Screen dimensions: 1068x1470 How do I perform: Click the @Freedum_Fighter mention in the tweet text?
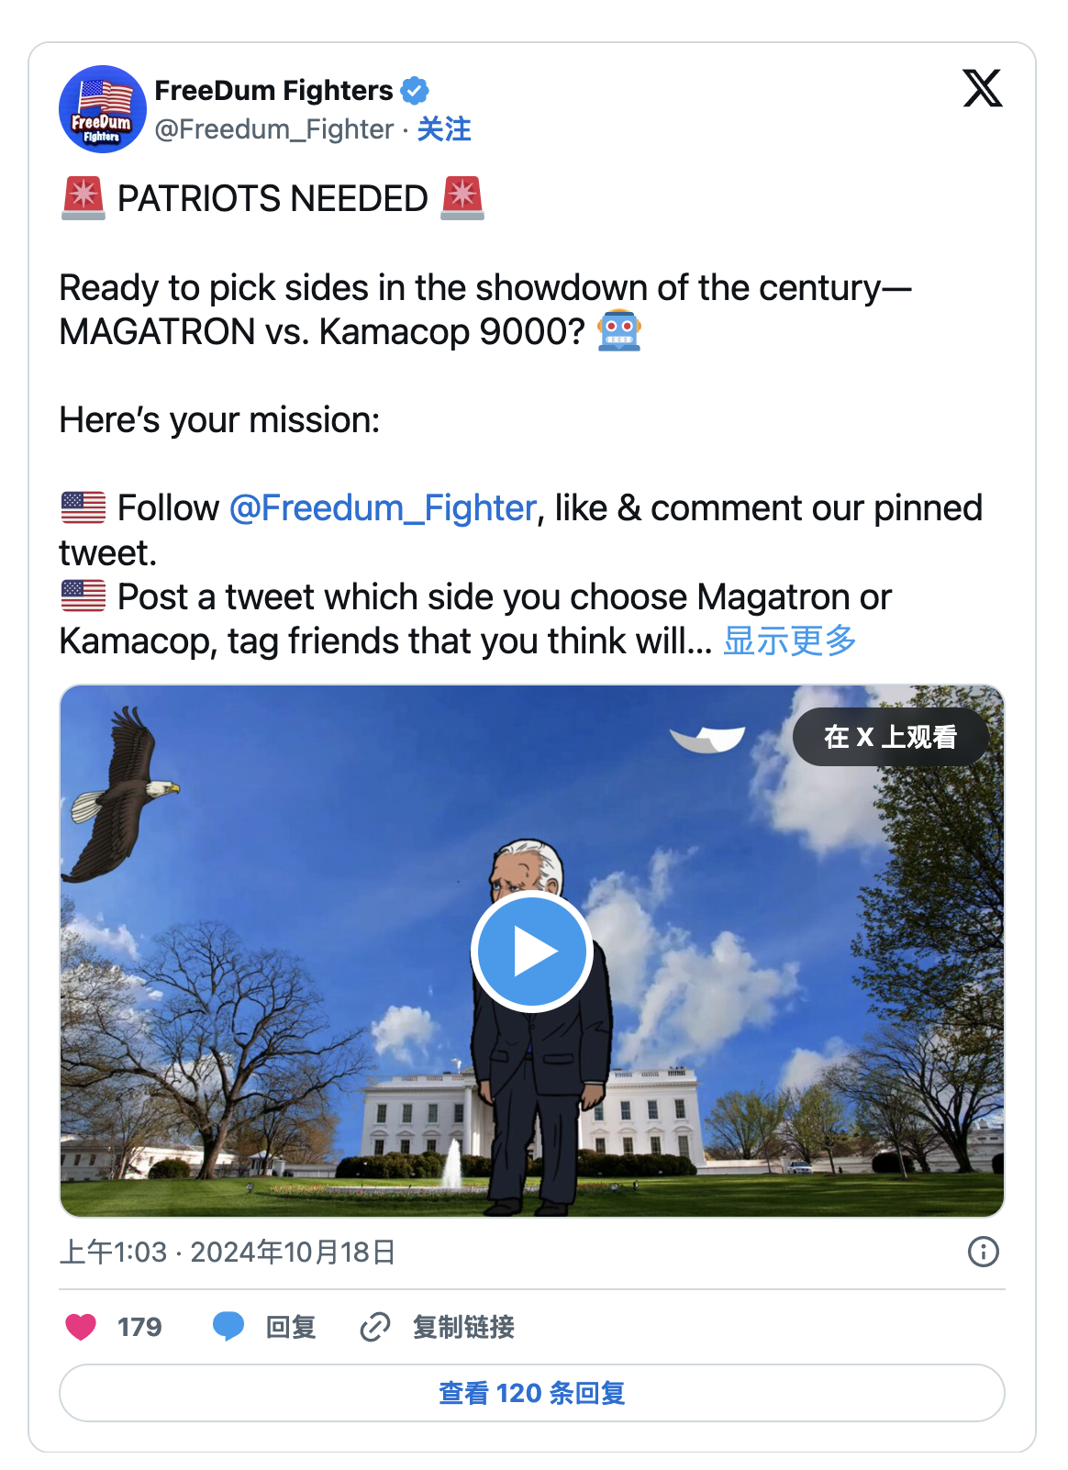(x=383, y=508)
